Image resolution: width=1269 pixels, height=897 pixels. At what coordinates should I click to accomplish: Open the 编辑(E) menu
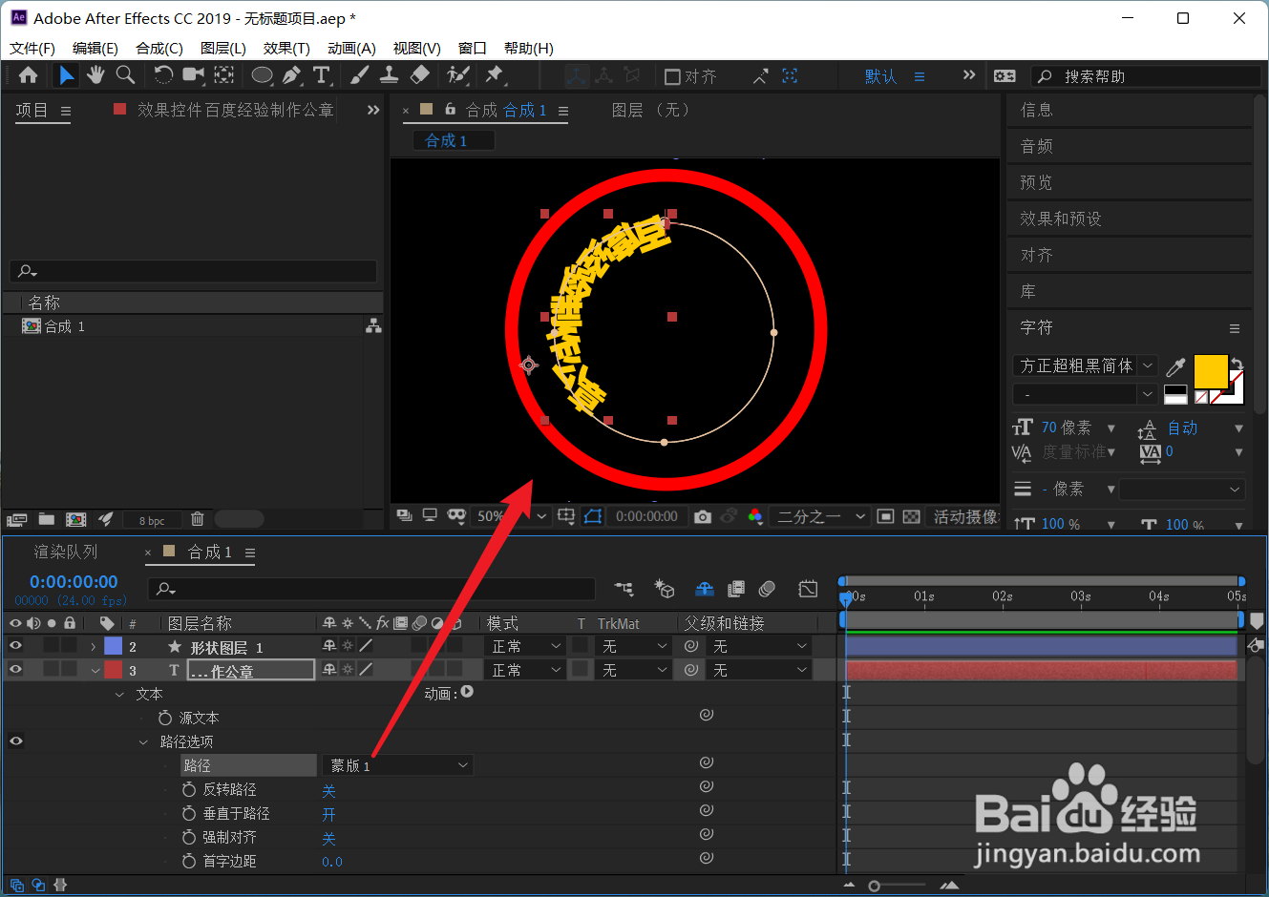pos(95,48)
